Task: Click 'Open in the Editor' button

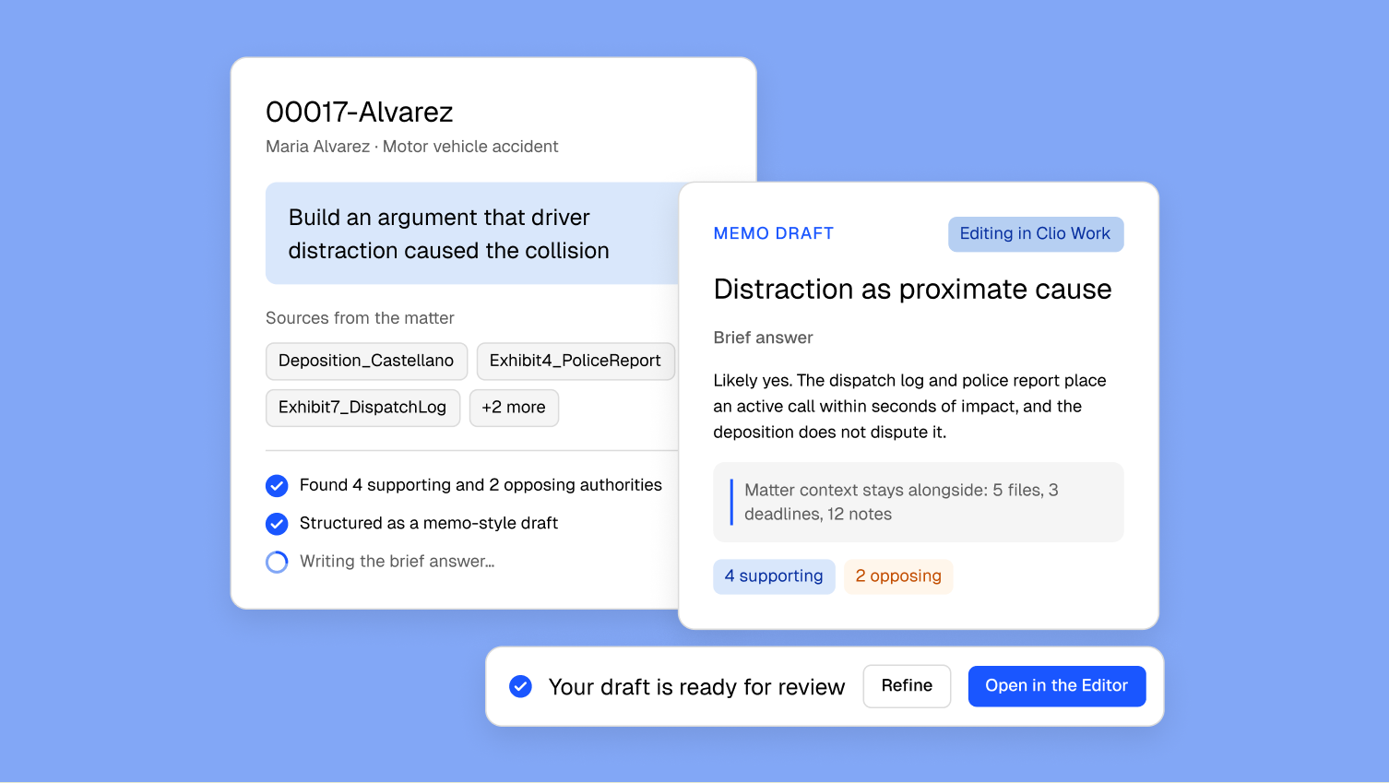Action: click(1057, 686)
